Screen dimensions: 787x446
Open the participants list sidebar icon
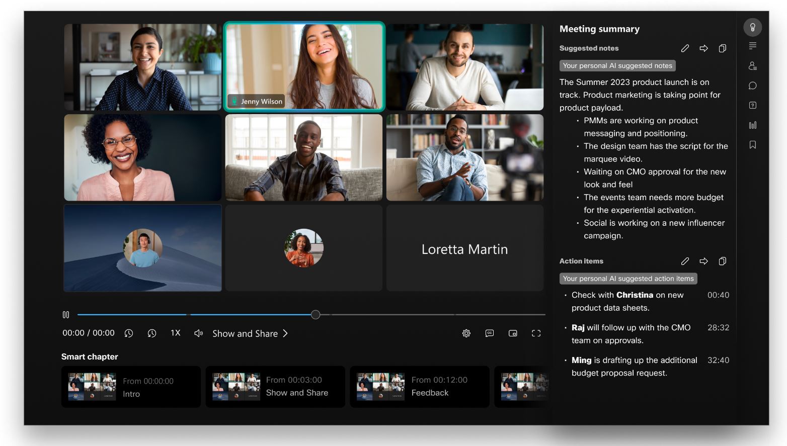tap(752, 66)
